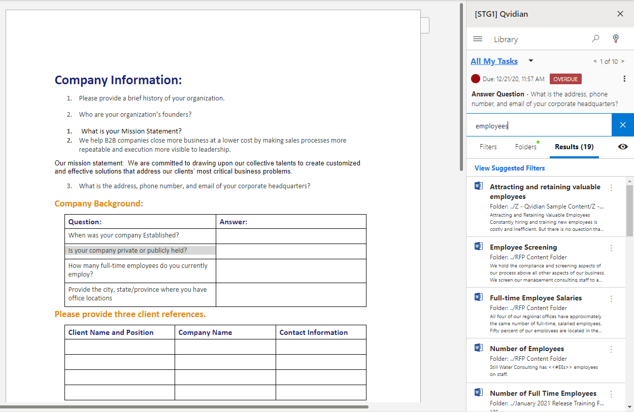Go to the previous task arrow

tap(595, 61)
